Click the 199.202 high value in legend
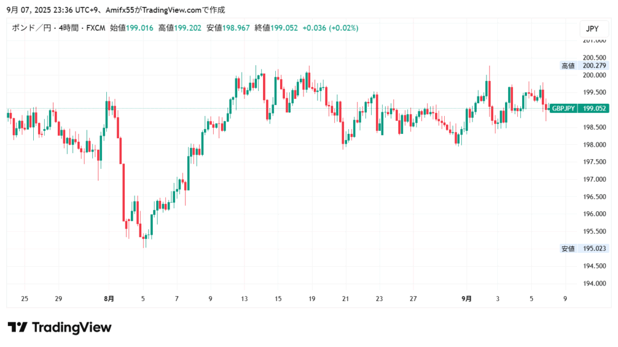Image resolution: width=618 pixels, height=347 pixels. pyautogui.click(x=188, y=28)
